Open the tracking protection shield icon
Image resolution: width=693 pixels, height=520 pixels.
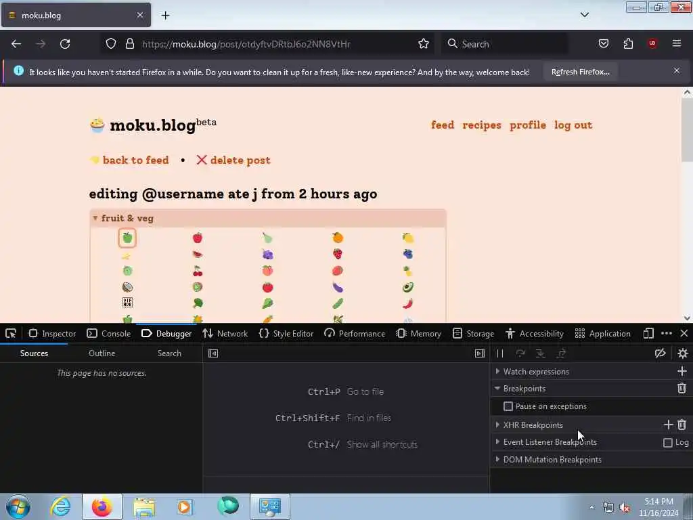click(111, 43)
